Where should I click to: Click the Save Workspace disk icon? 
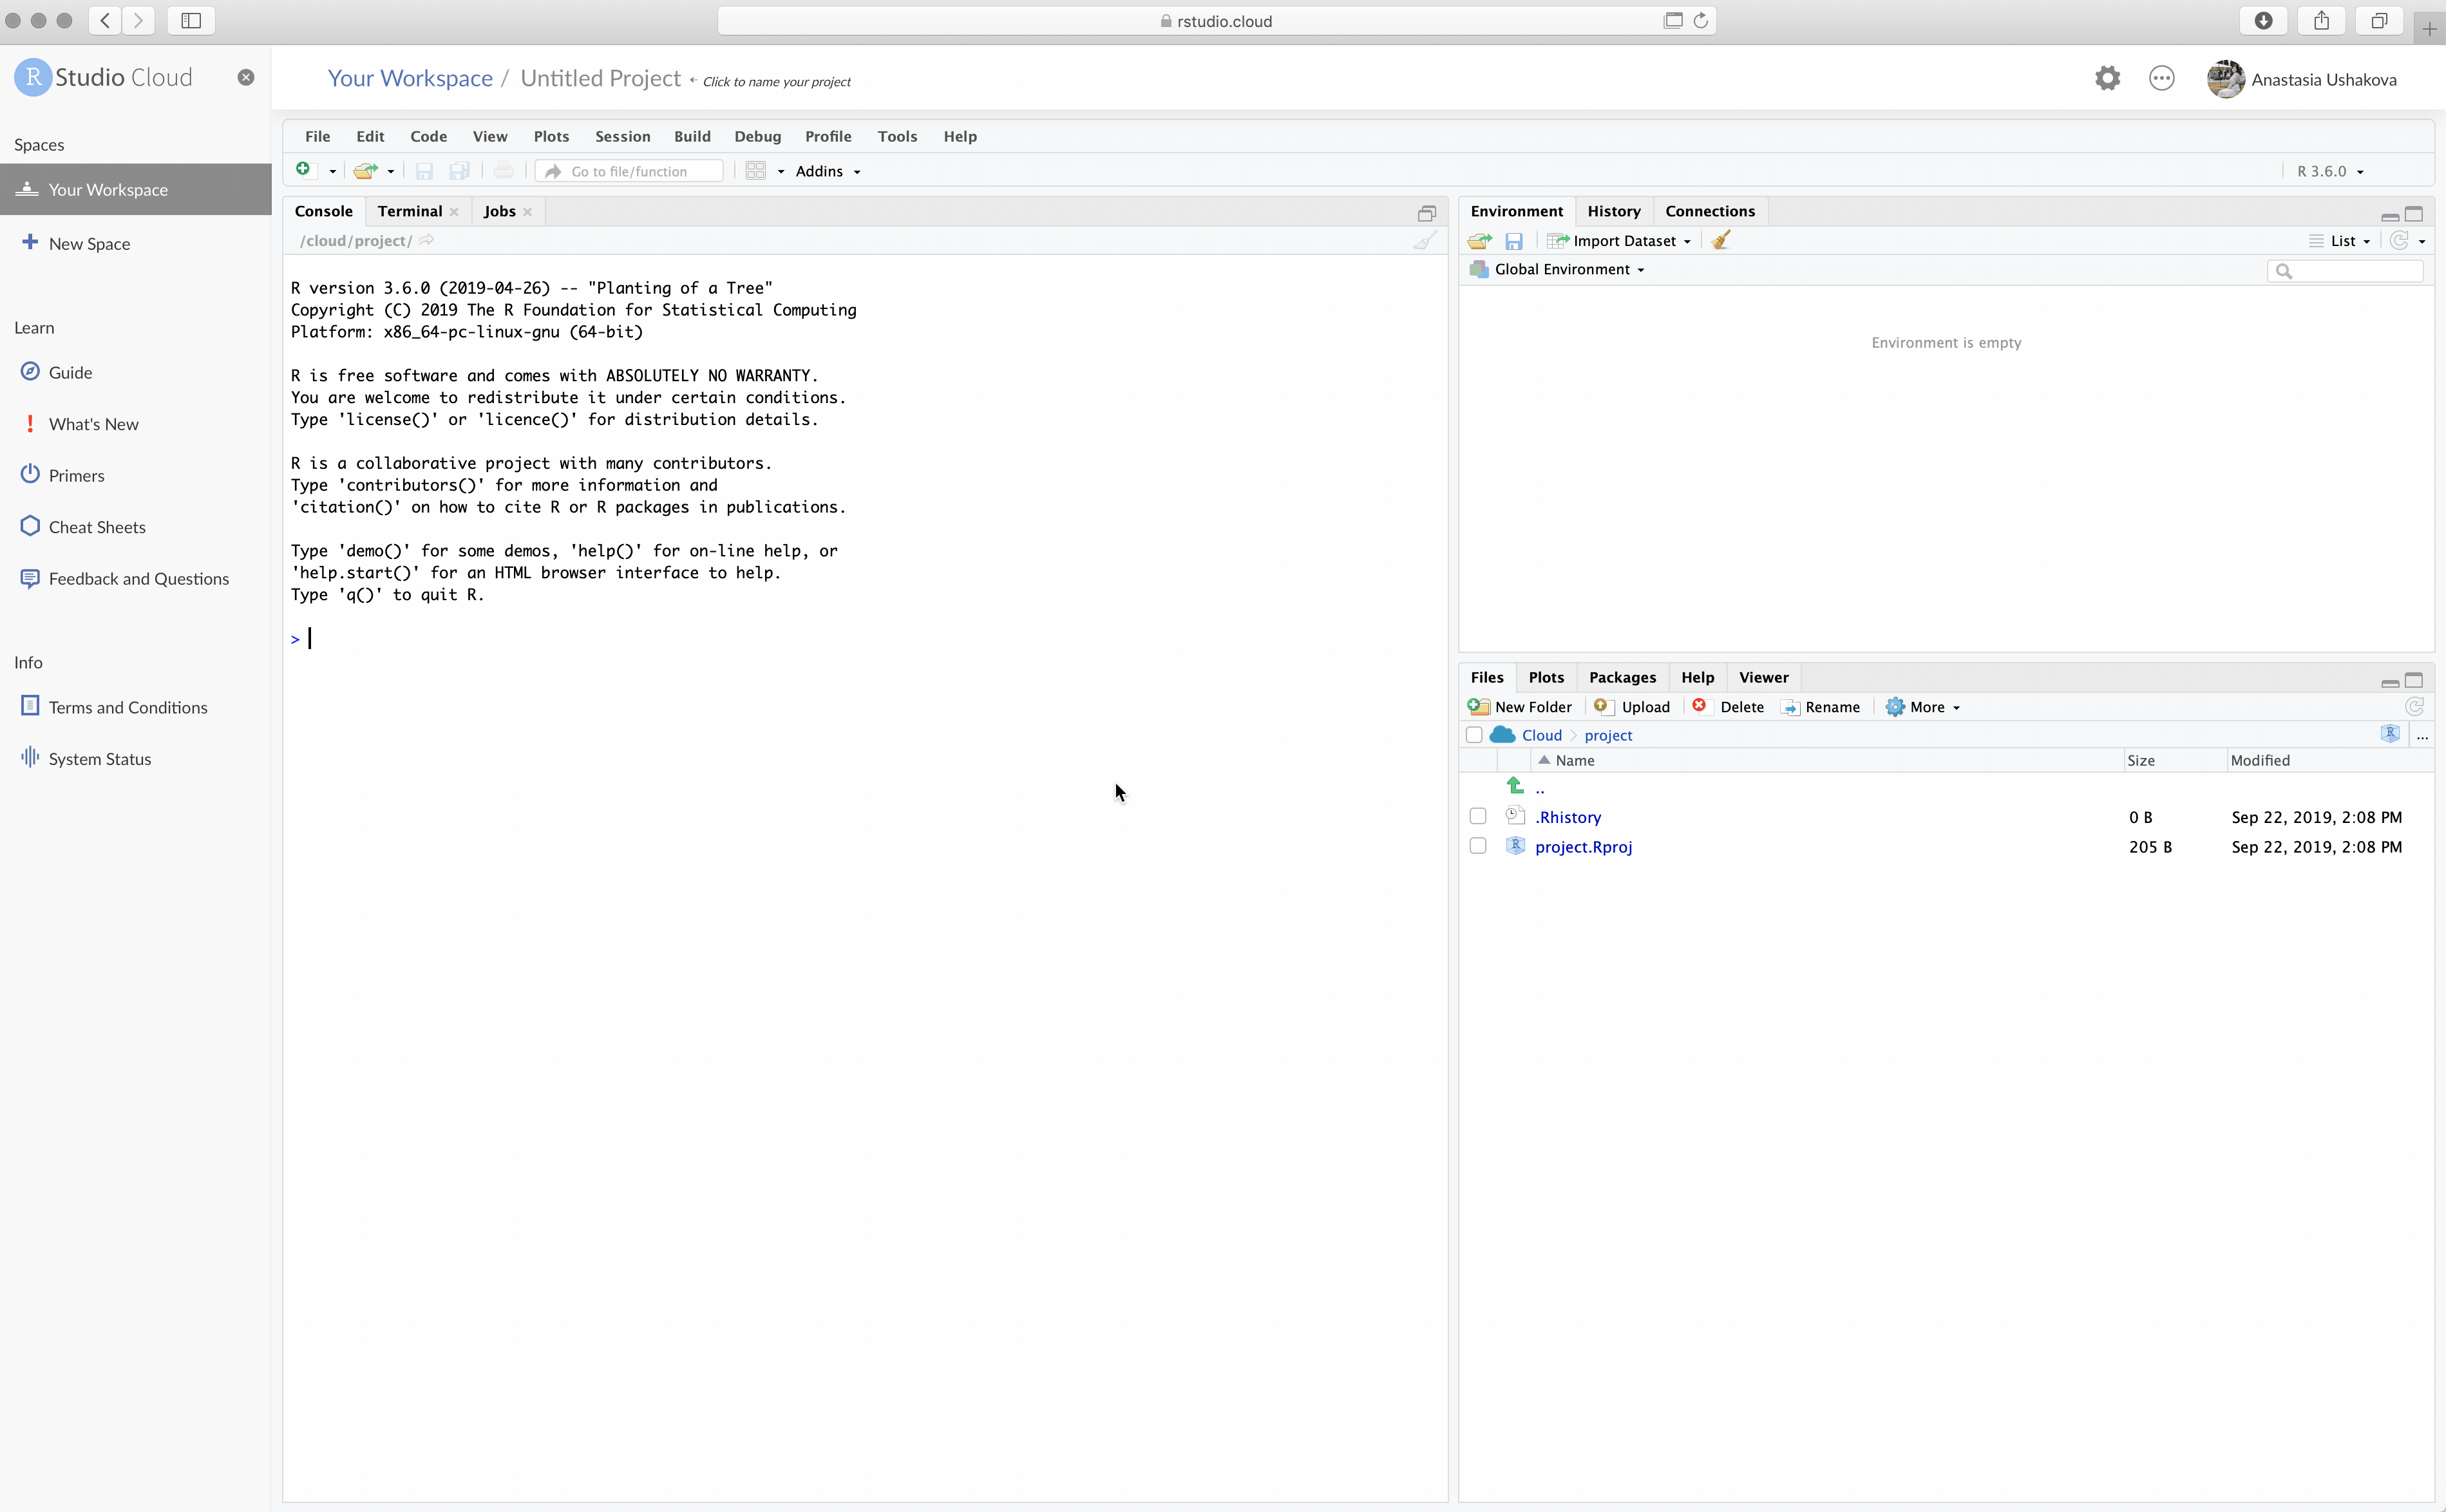[1514, 241]
